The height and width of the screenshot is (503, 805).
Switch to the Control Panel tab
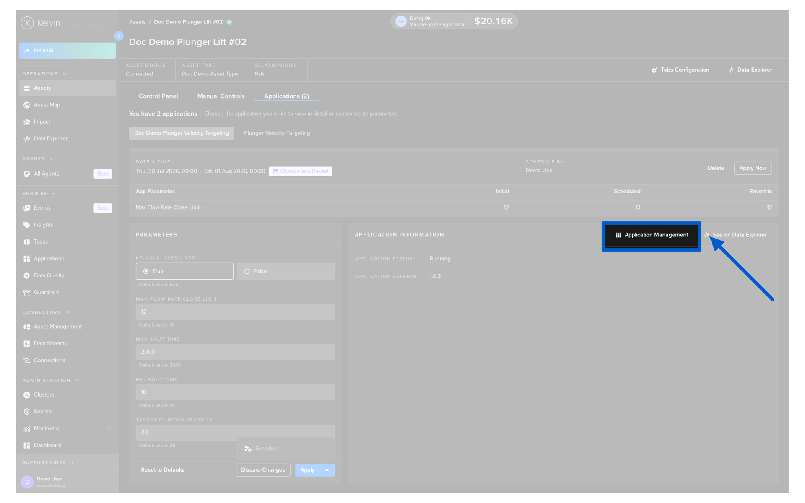pos(158,96)
